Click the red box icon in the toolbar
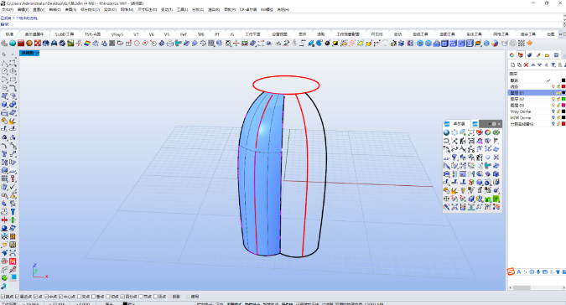The height and width of the screenshot is (305, 566). tap(21, 44)
